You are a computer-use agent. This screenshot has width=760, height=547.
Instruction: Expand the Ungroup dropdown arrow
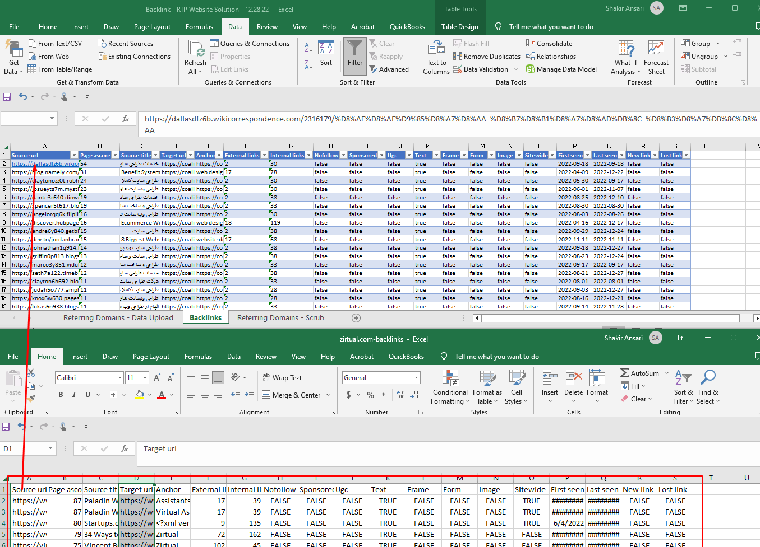726,57
